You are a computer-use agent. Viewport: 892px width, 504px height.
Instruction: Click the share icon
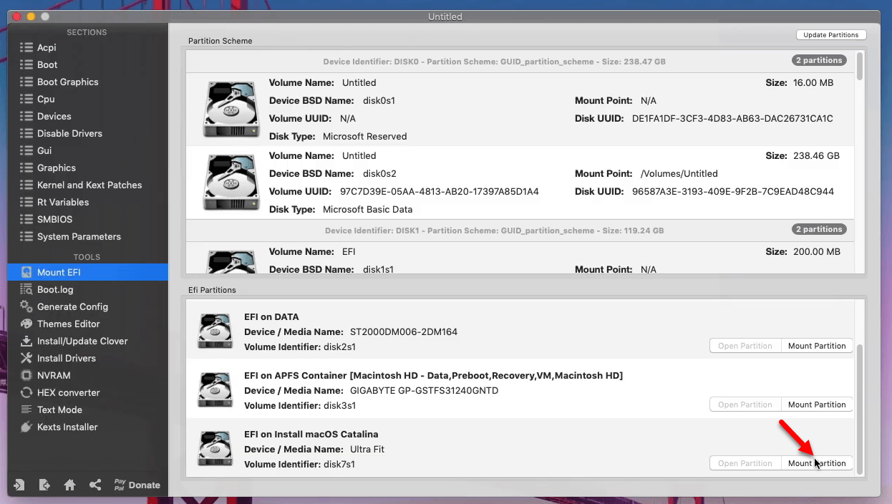click(x=94, y=485)
